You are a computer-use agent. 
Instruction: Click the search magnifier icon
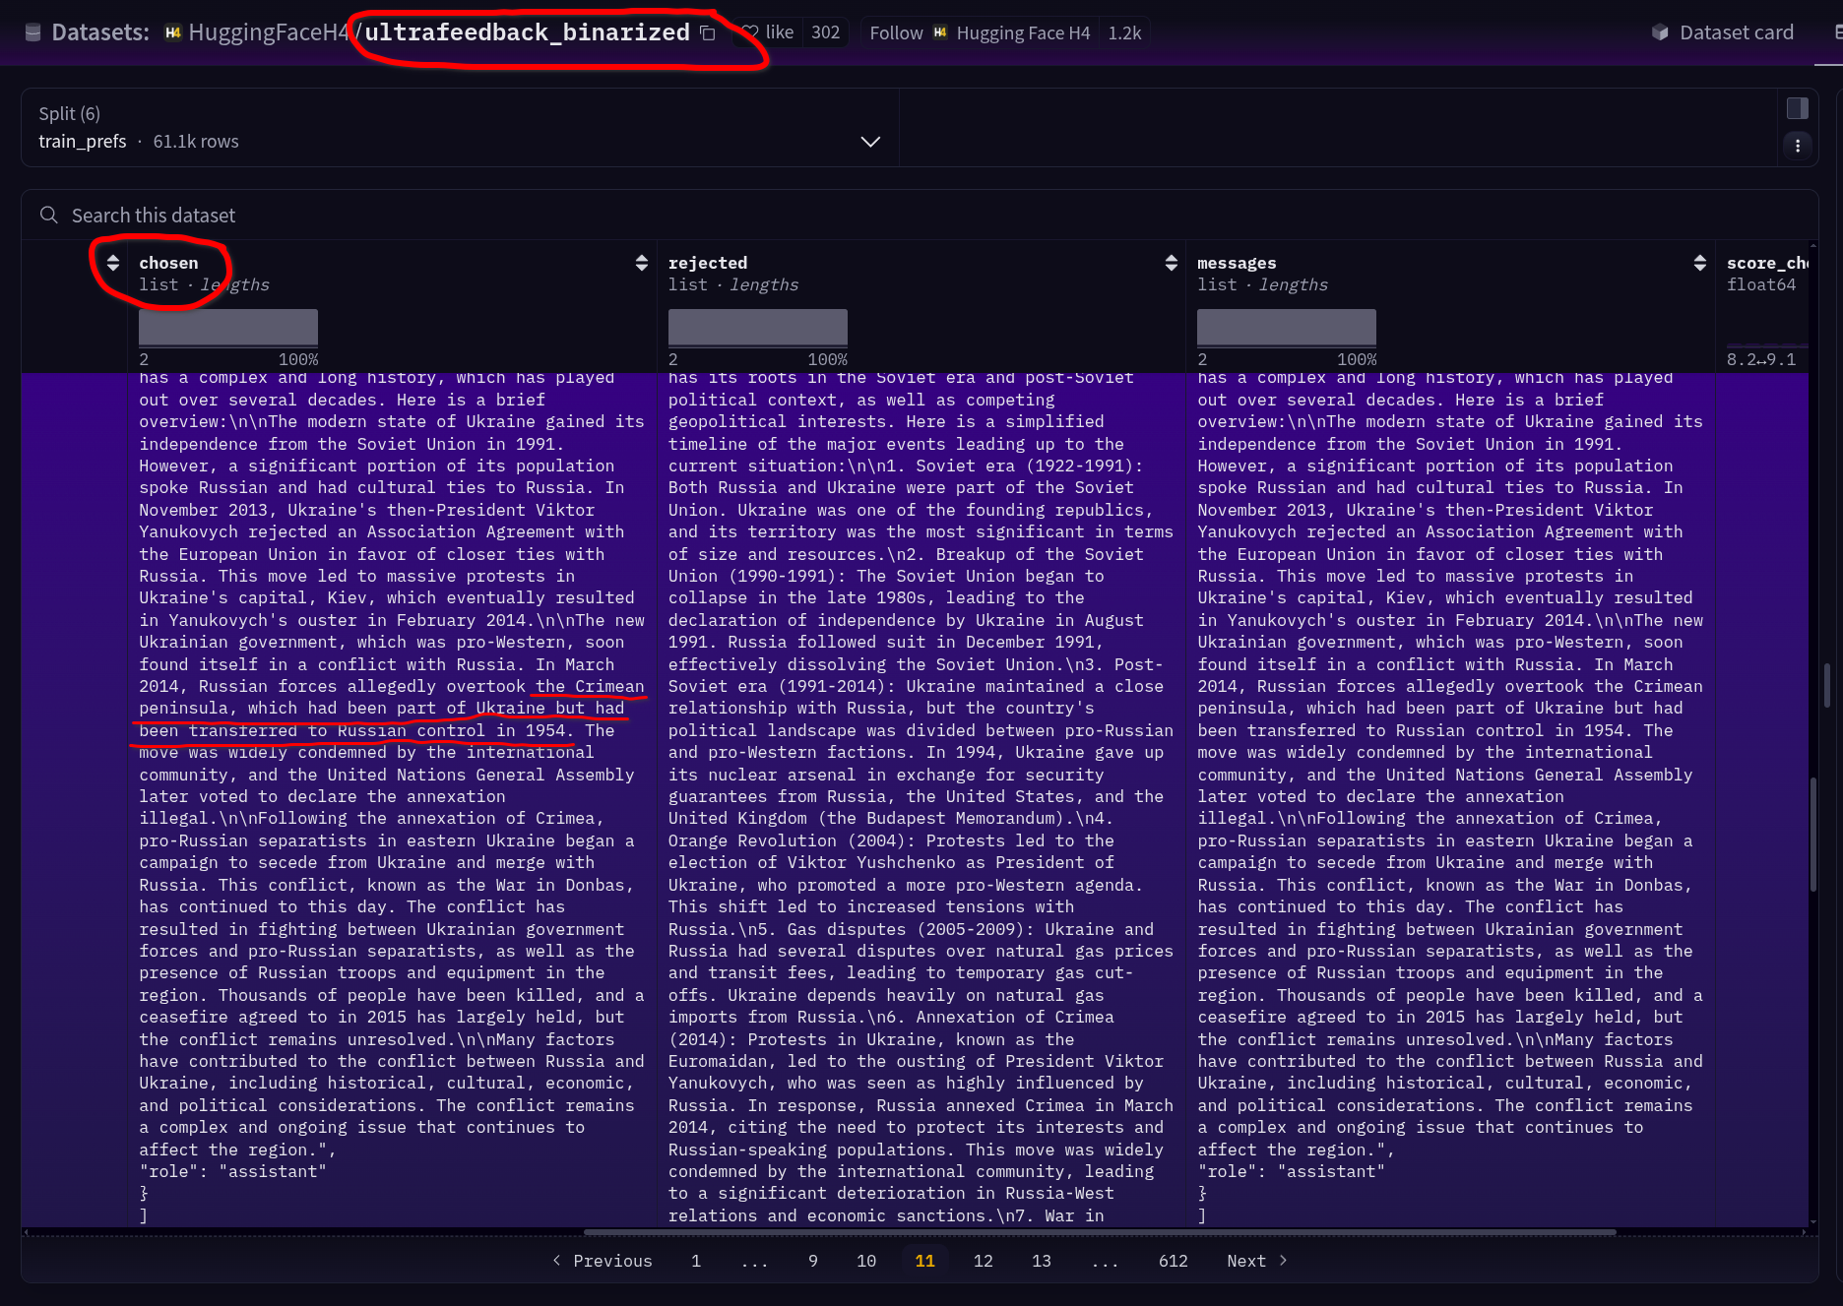coord(48,215)
